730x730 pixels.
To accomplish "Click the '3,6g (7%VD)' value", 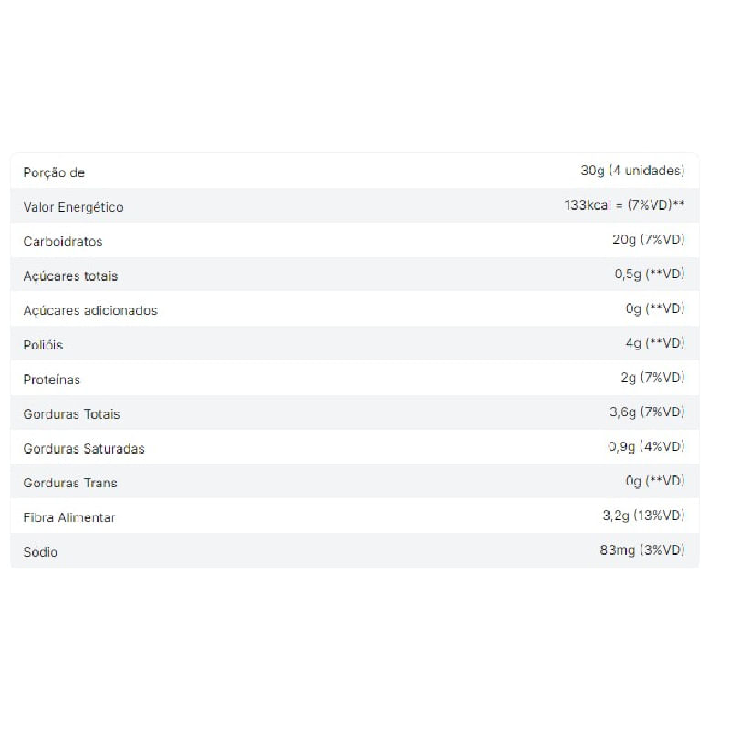I will point(647,412).
